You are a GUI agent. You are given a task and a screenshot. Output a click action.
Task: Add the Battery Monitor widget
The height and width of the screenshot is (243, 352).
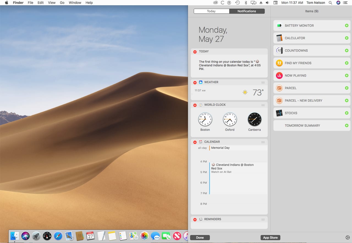pyautogui.click(x=346, y=26)
